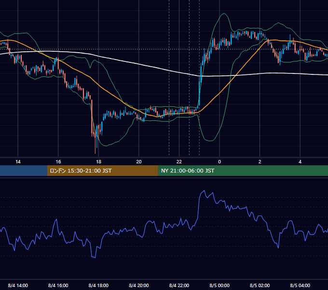Image resolution: width=328 pixels, height=290 pixels.
Task: Click the 8/5 04:00 label on indicator axis
Action: pos(300,286)
